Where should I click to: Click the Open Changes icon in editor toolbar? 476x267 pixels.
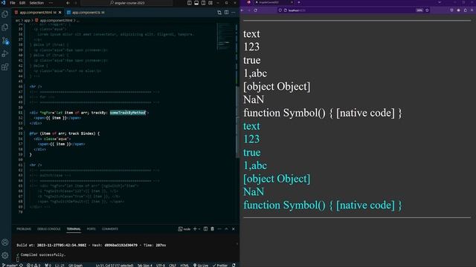(219, 13)
